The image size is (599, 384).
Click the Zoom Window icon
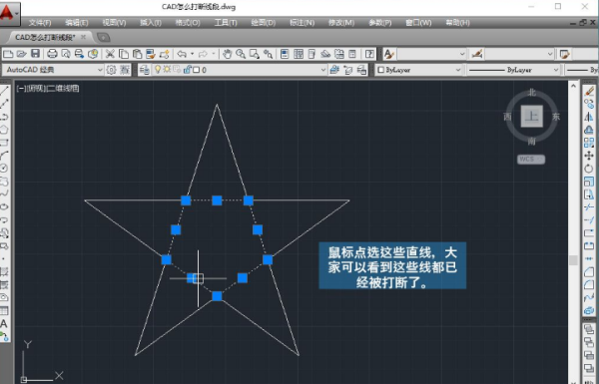tap(254, 54)
